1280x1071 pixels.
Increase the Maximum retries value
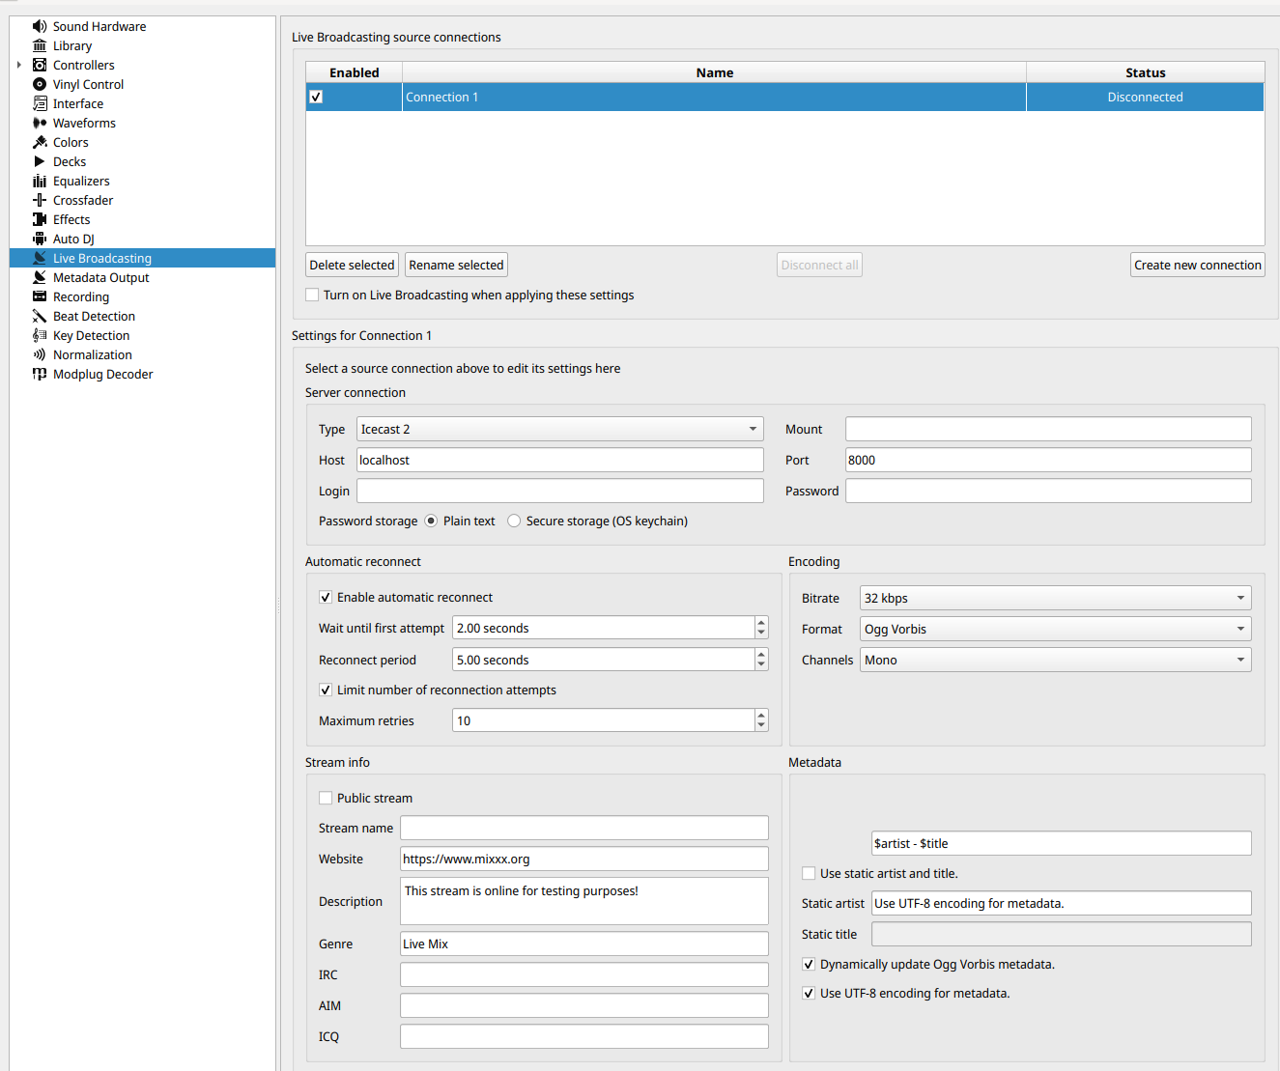761,716
